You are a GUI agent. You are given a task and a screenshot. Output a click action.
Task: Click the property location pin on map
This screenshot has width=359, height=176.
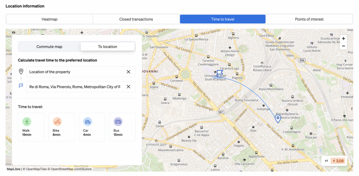[278, 119]
